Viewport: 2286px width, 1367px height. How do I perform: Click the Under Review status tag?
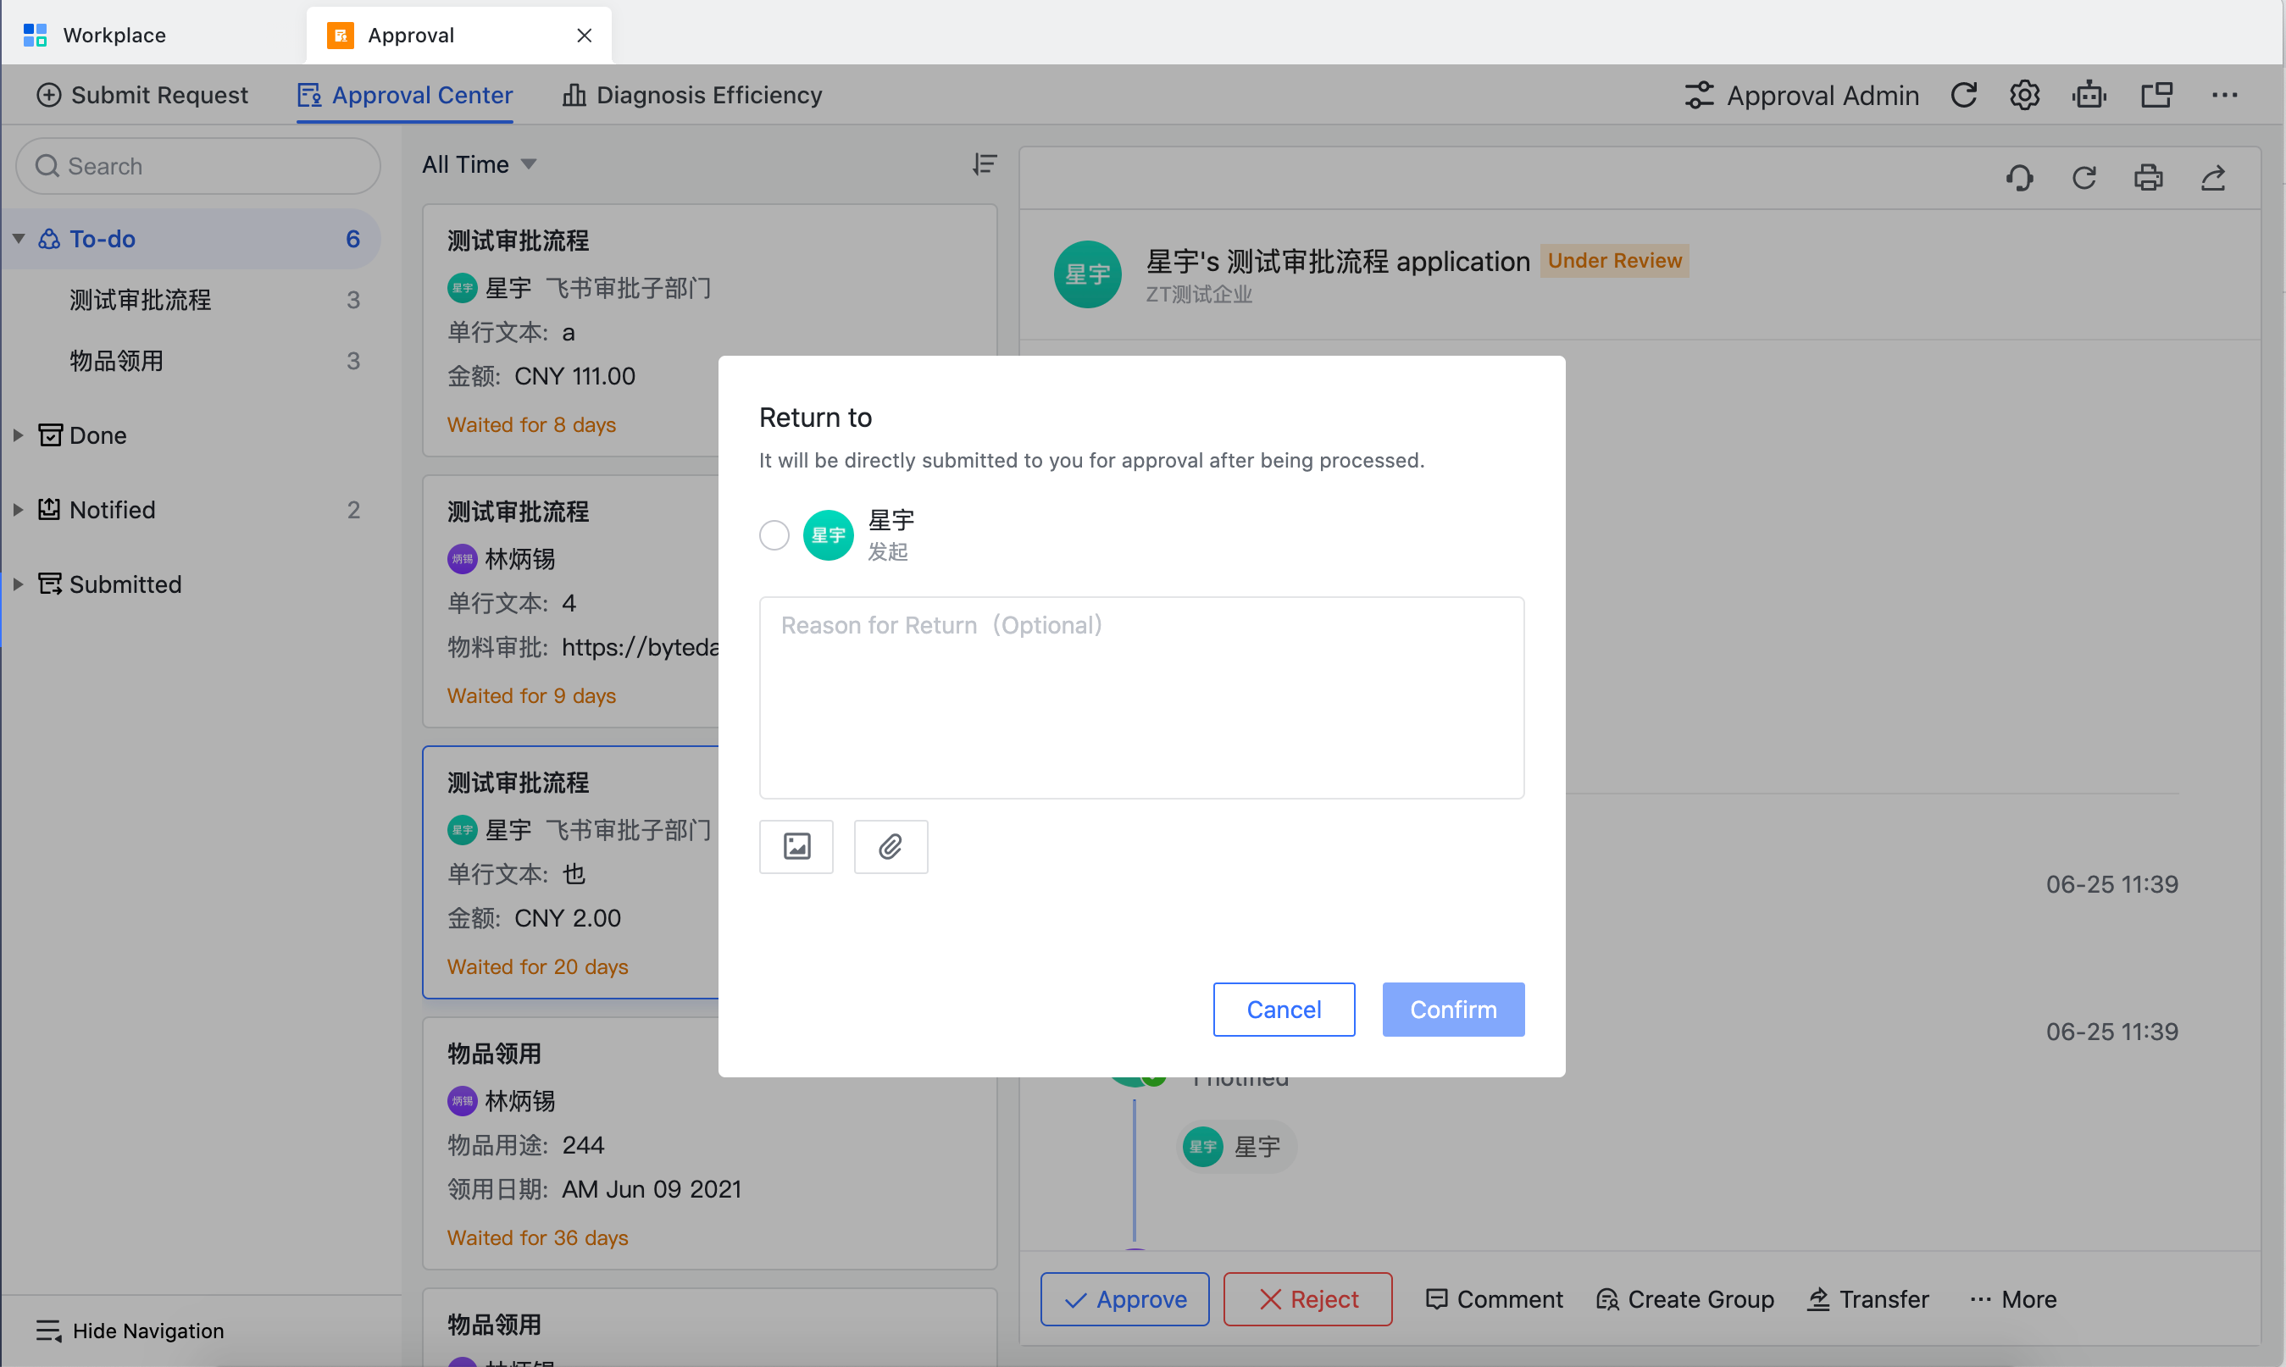click(x=1614, y=261)
